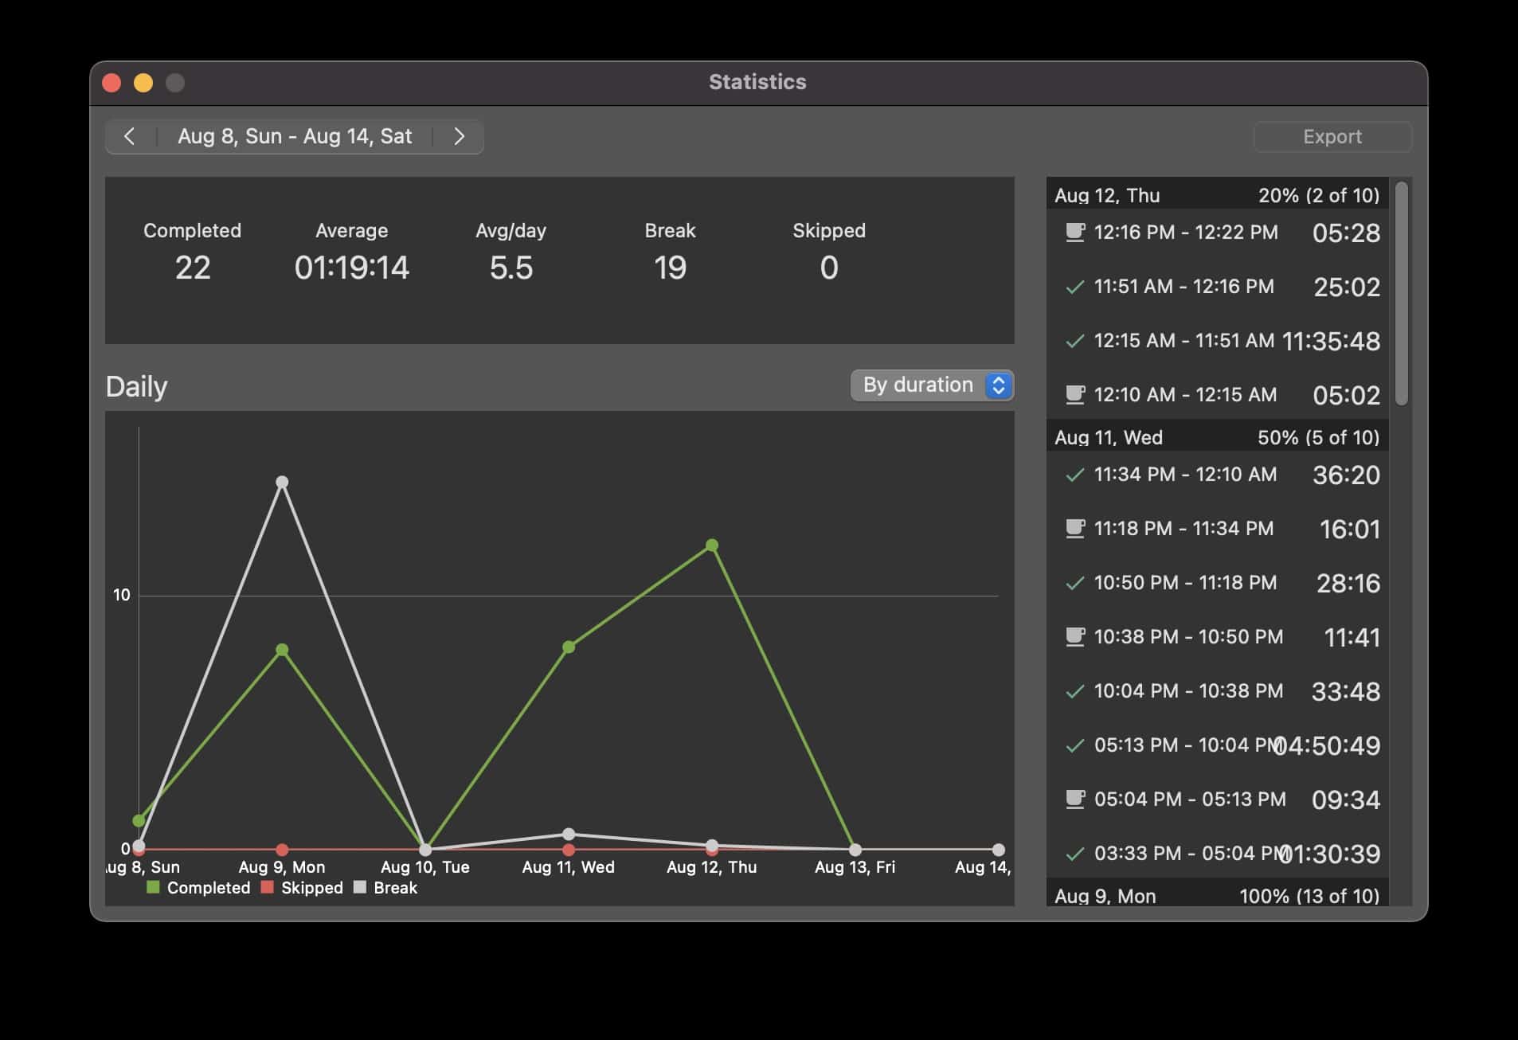
Task: Click the date range Aug 8, Sun - Aug 14, Sat
Action: click(295, 136)
